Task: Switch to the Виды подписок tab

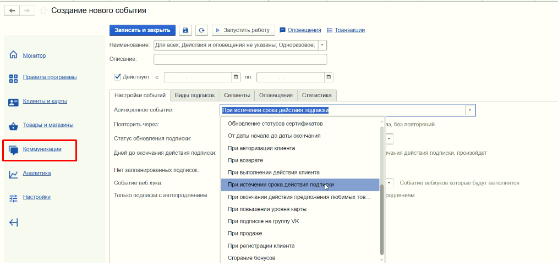Action: click(195, 95)
